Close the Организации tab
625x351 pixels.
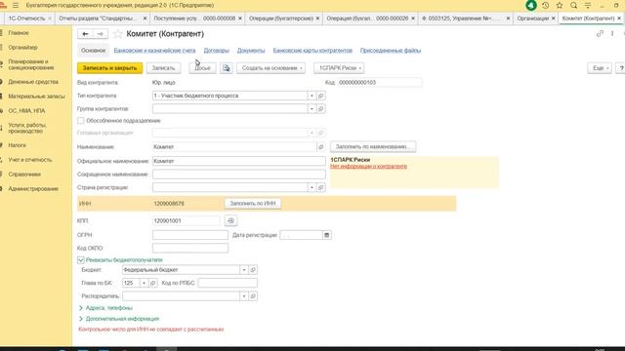(554, 19)
